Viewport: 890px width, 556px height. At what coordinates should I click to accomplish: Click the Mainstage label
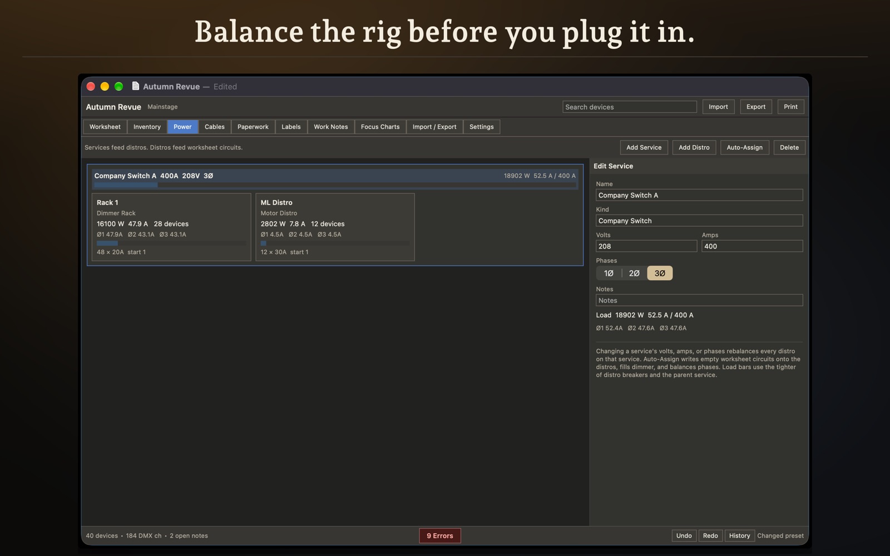(162, 107)
